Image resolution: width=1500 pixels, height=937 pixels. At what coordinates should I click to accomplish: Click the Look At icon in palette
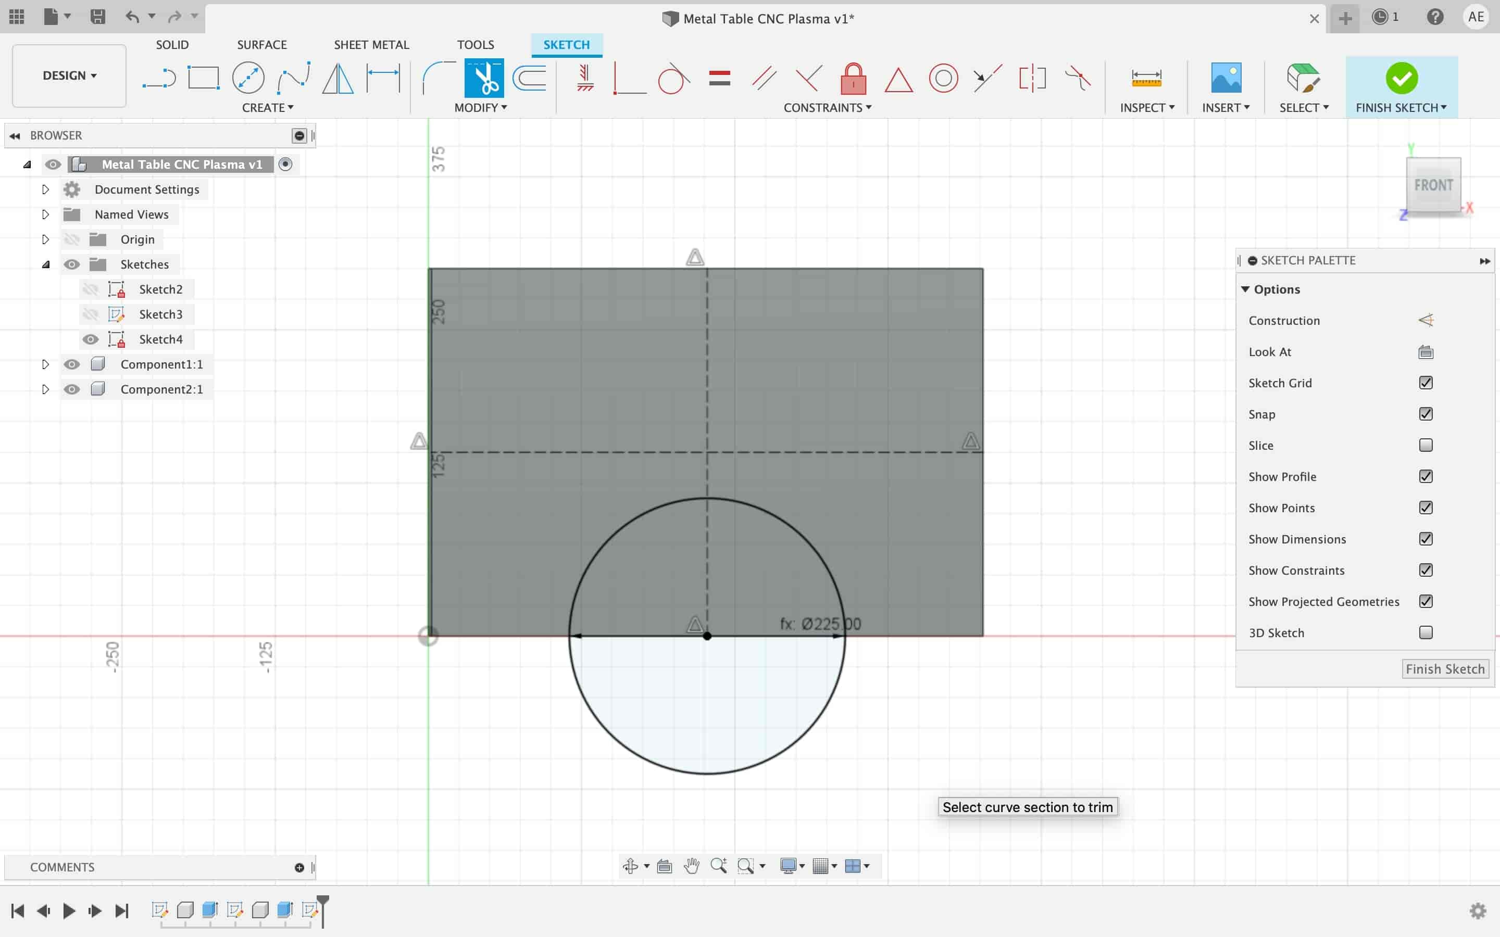[x=1426, y=352]
